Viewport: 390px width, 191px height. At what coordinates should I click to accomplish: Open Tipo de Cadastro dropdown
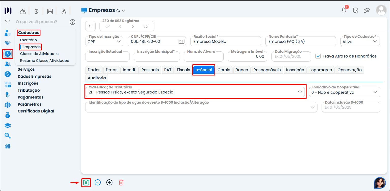coord(360,42)
